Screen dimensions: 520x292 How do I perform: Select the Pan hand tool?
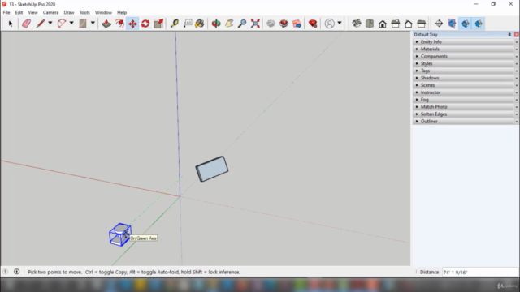click(229, 24)
